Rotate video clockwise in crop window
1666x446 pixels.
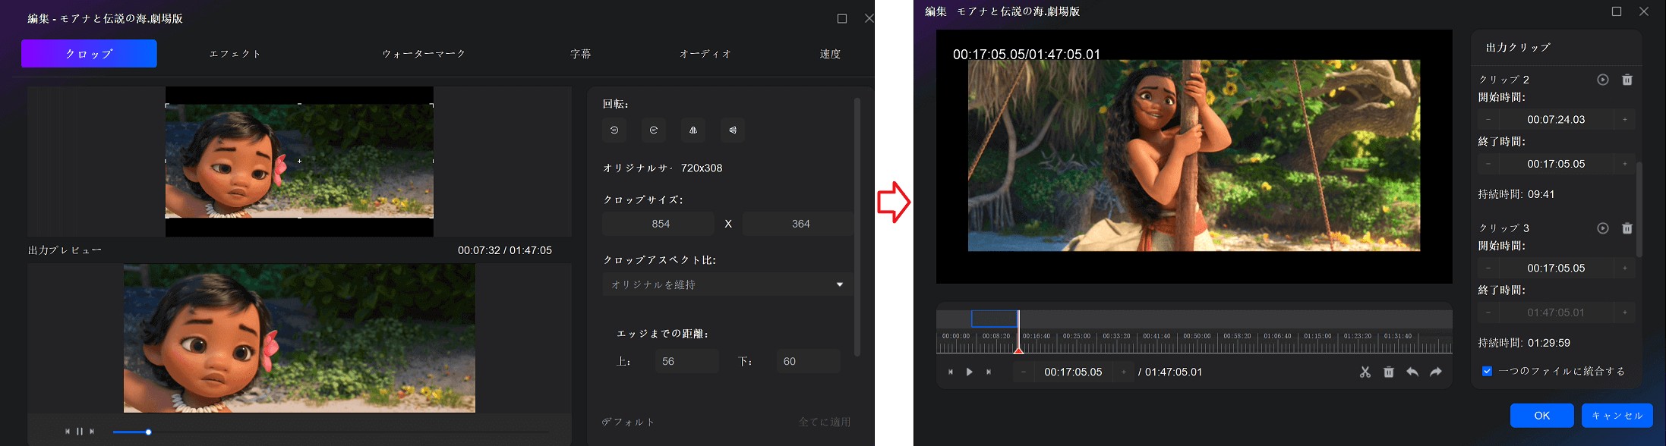654,130
